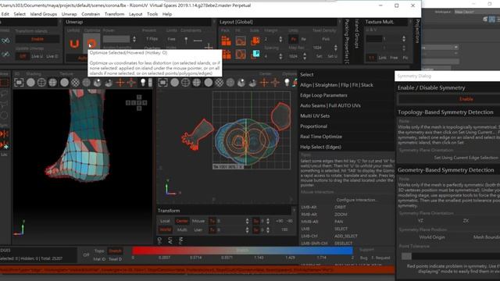
Task: Select World in Transform panel
Action: (x=165, y=229)
